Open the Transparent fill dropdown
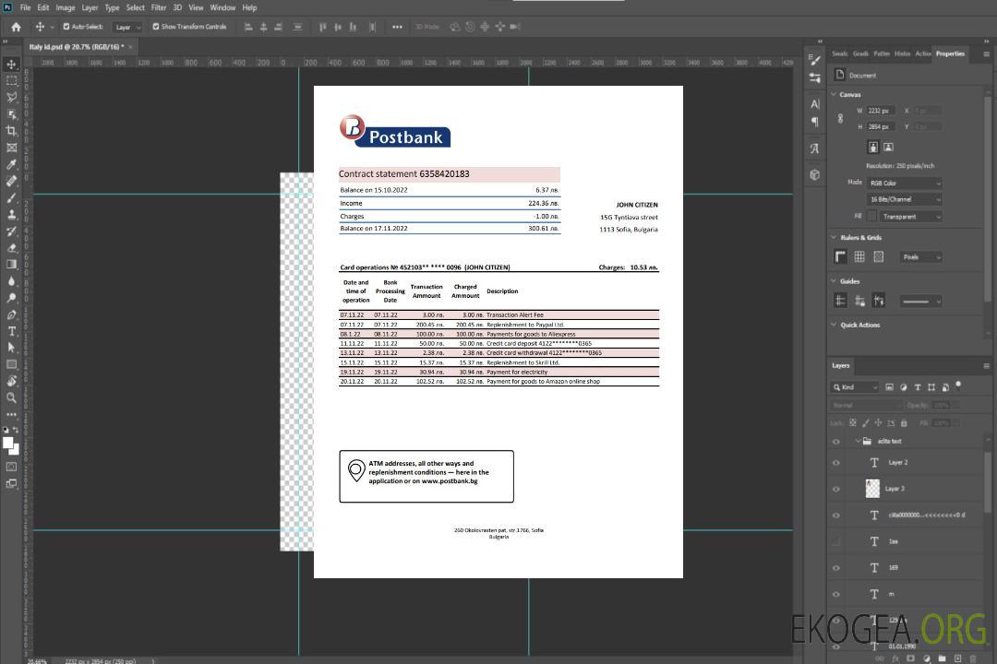Screen dimensions: 997x664 pyautogui.click(x=910, y=217)
